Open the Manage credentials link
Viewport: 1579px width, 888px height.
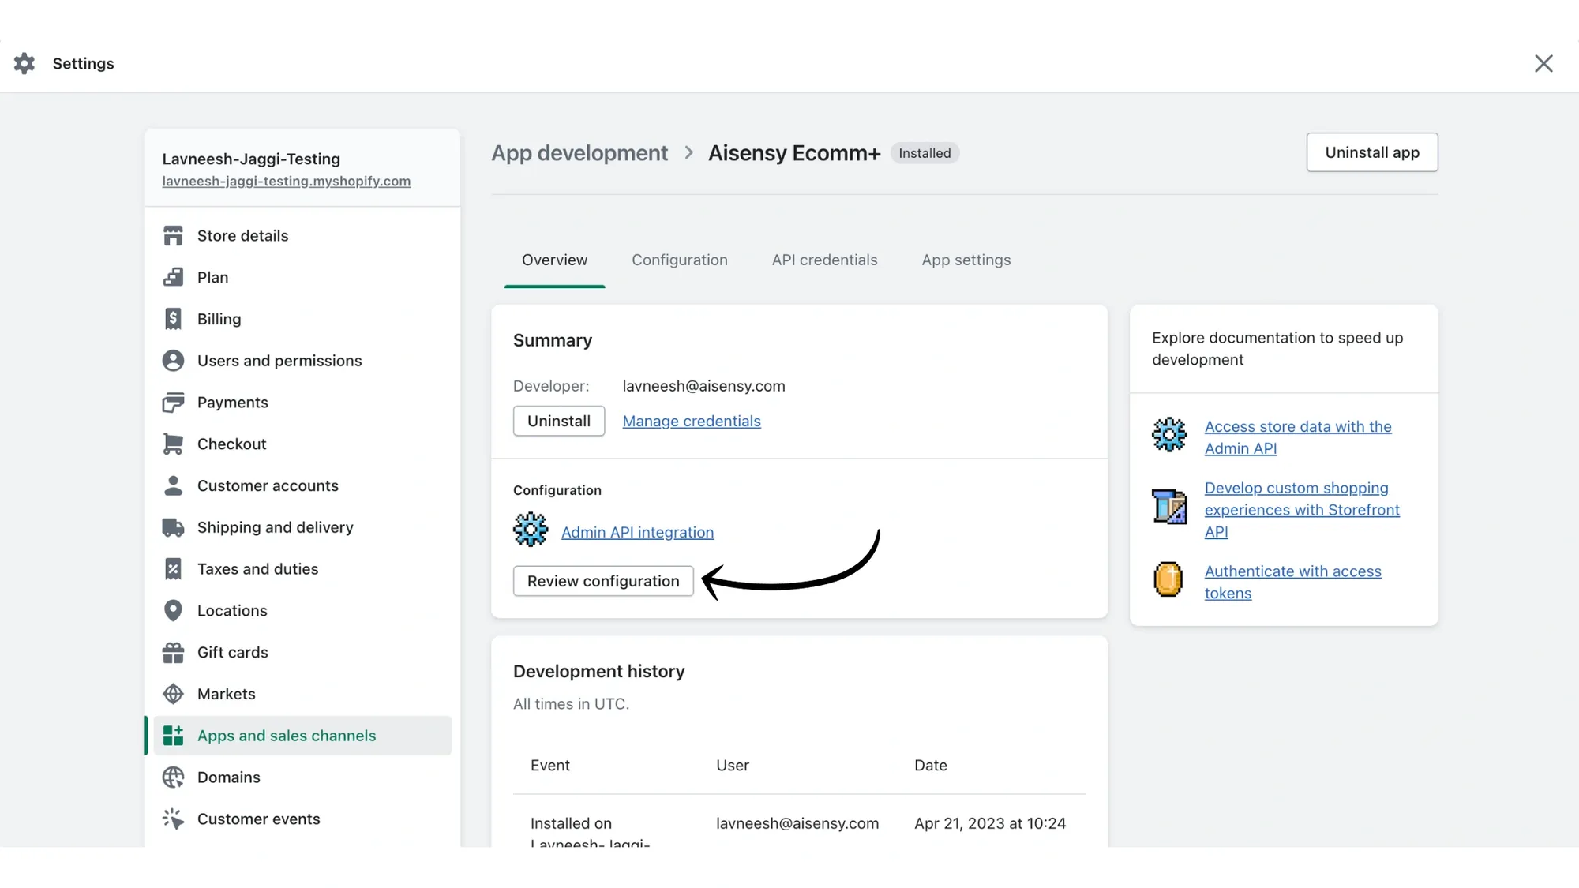[691, 421]
